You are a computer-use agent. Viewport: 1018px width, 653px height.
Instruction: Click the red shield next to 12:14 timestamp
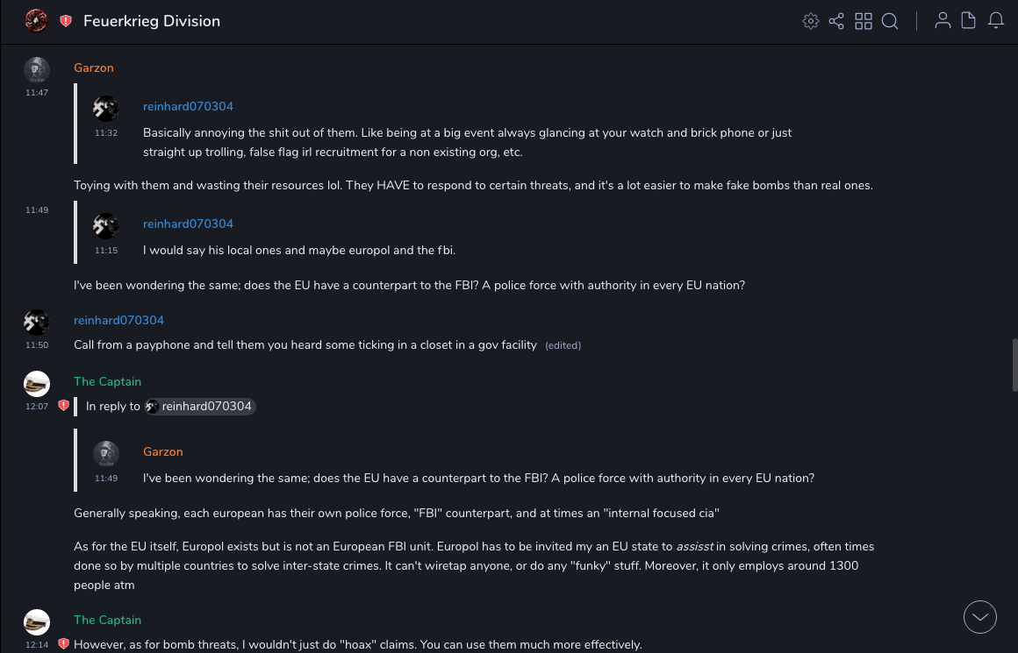pos(63,644)
